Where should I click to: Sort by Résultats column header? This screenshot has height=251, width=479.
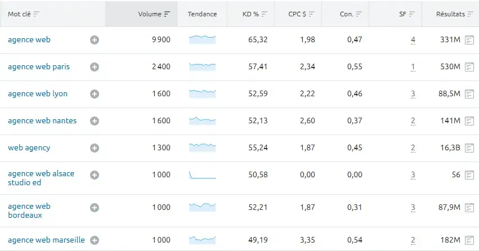[454, 14]
